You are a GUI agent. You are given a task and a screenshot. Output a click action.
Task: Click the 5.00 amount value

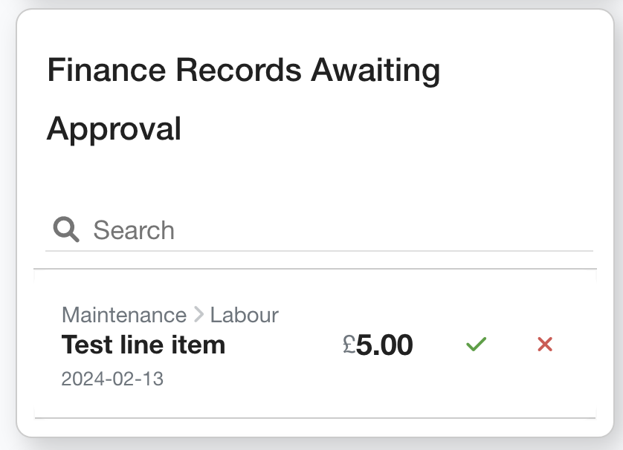[384, 345]
